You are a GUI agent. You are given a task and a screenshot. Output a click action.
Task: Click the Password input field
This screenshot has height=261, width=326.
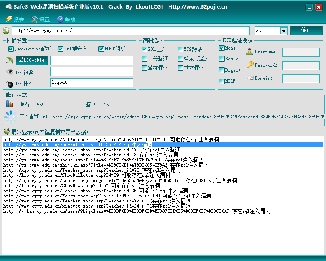click(x=301, y=65)
